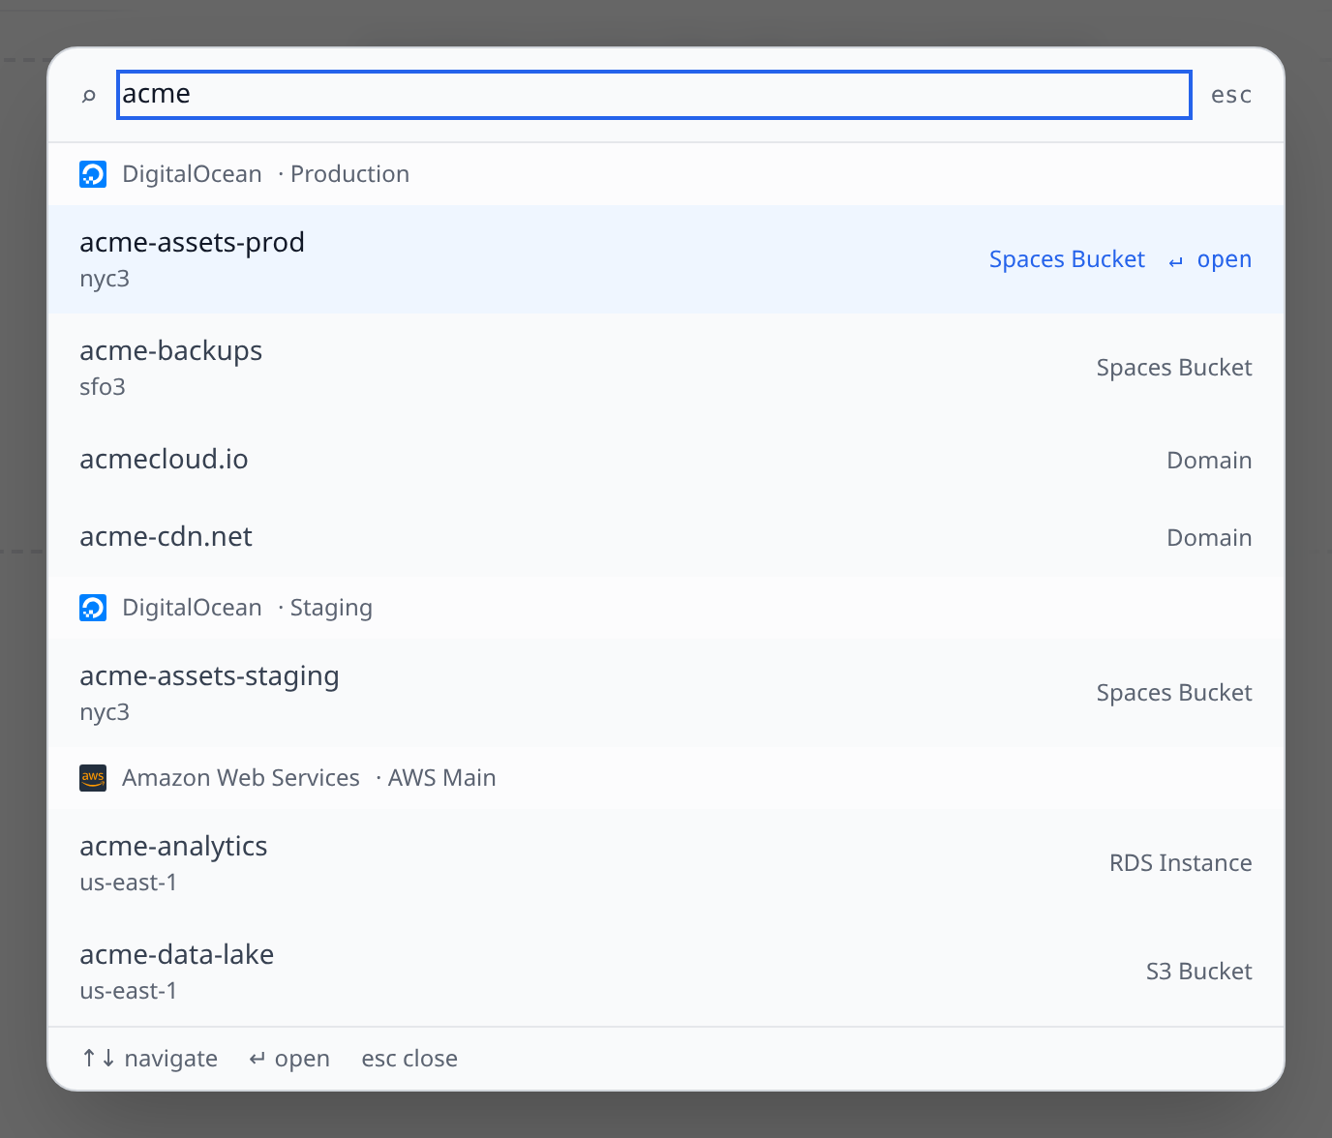Select the acme-backups result

[666, 368]
